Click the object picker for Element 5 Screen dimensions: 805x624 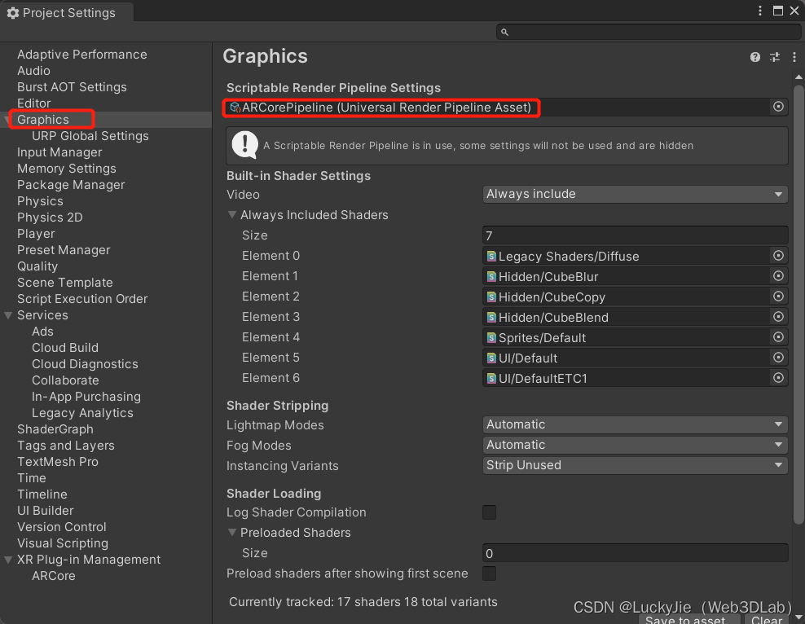pyautogui.click(x=778, y=358)
